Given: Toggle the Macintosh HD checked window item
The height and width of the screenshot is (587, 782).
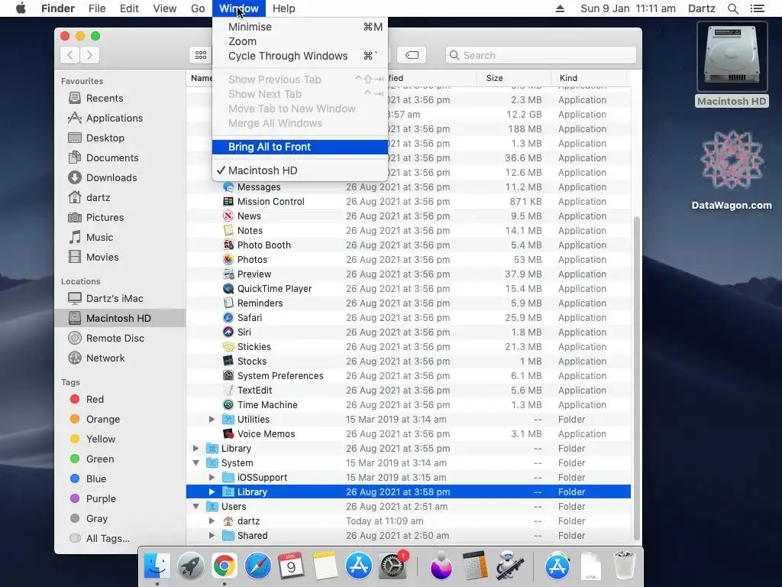Looking at the screenshot, I should [x=299, y=170].
